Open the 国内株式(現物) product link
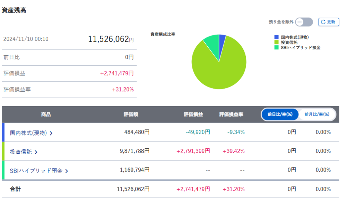Image resolution: width=355 pixels, height=201 pixels. (28, 133)
